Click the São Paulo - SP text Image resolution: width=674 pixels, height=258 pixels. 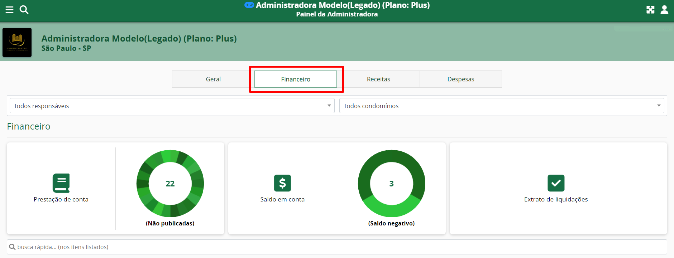66,48
